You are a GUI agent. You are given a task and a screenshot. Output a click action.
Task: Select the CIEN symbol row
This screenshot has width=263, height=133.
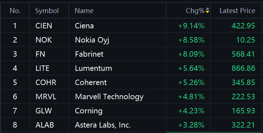coord(131,26)
